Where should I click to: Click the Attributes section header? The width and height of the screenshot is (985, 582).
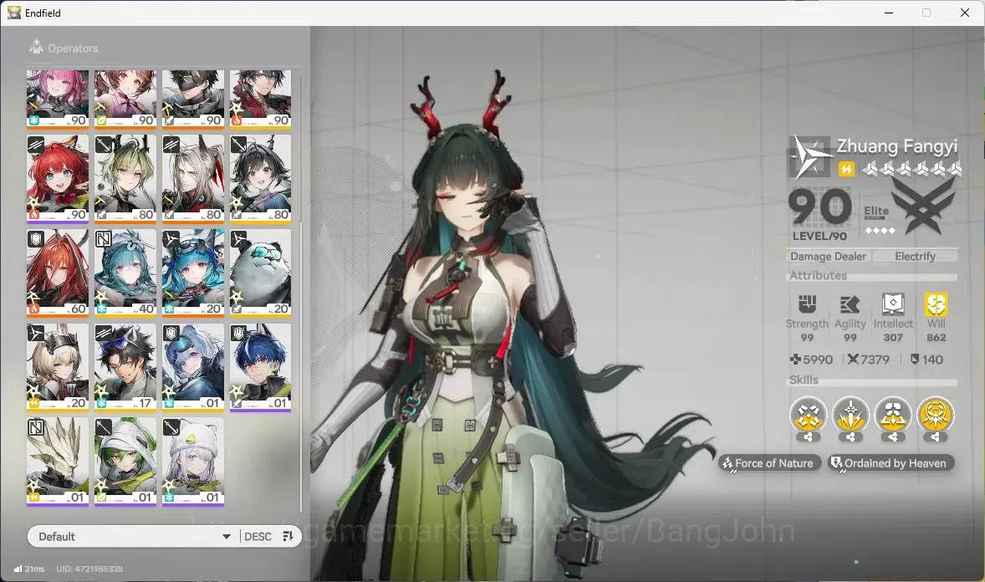click(818, 275)
